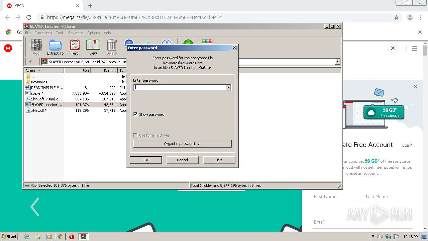
Task: Click the drive and key status bar icon
Action: pyautogui.click(x=31, y=185)
